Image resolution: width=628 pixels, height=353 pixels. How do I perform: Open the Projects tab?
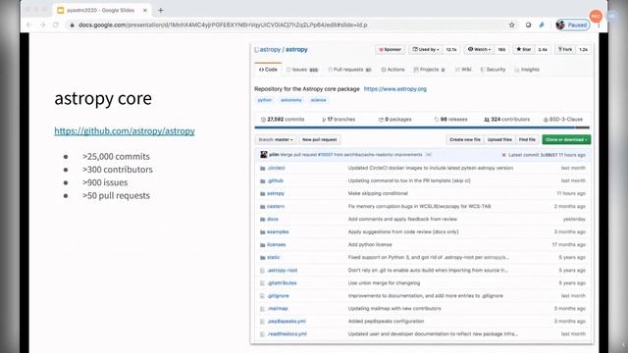tap(429, 70)
